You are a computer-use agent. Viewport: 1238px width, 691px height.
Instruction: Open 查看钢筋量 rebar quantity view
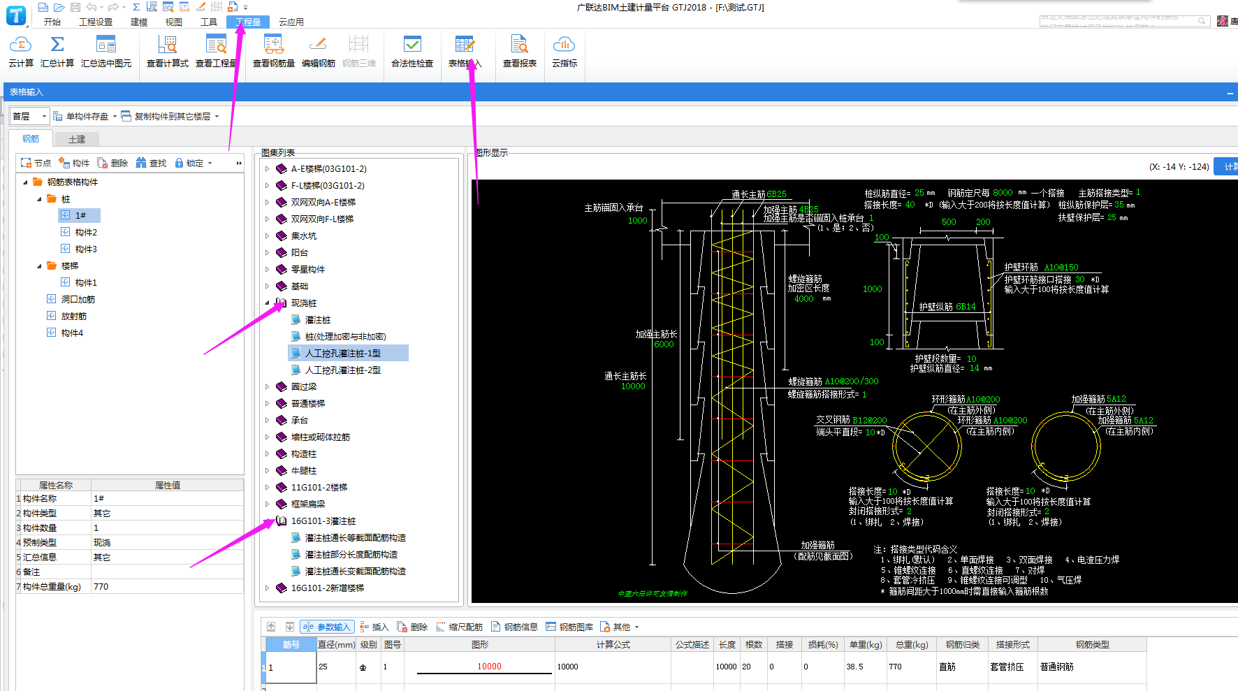(x=274, y=52)
